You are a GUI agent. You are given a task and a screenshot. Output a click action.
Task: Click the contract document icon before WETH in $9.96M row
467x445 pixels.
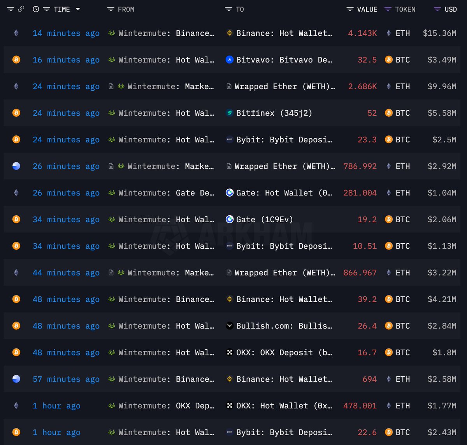point(229,86)
